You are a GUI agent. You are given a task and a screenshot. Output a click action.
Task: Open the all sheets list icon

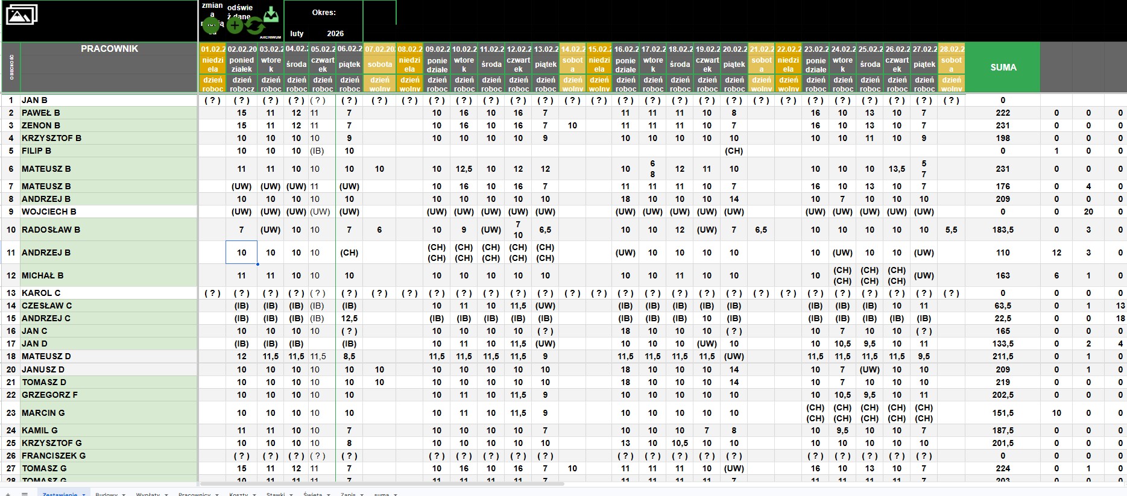pos(25,494)
